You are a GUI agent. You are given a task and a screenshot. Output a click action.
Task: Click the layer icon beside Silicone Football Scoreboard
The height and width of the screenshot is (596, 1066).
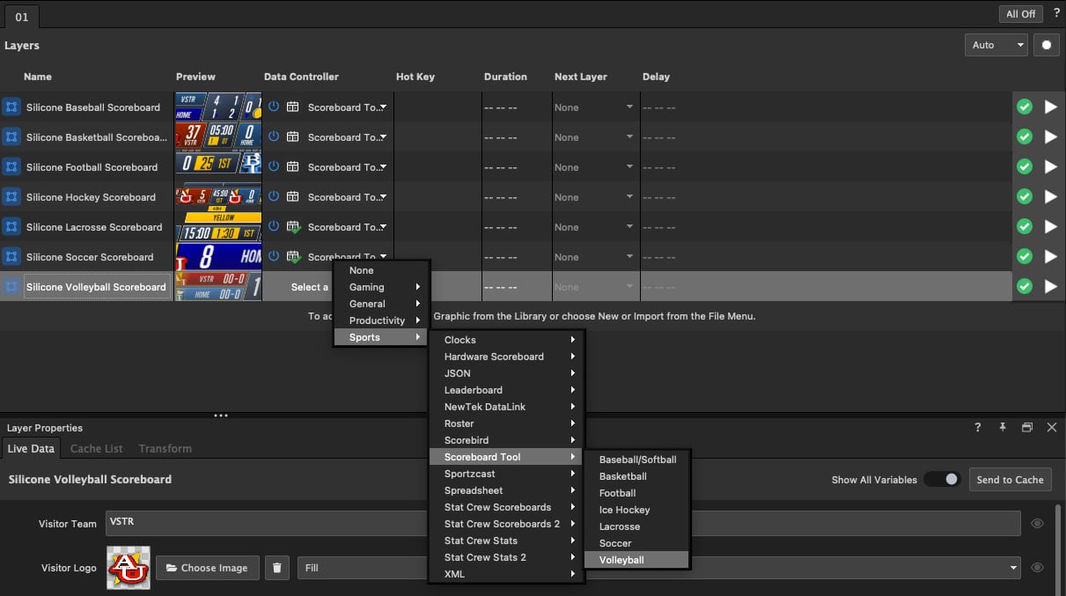[x=11, y=167]
